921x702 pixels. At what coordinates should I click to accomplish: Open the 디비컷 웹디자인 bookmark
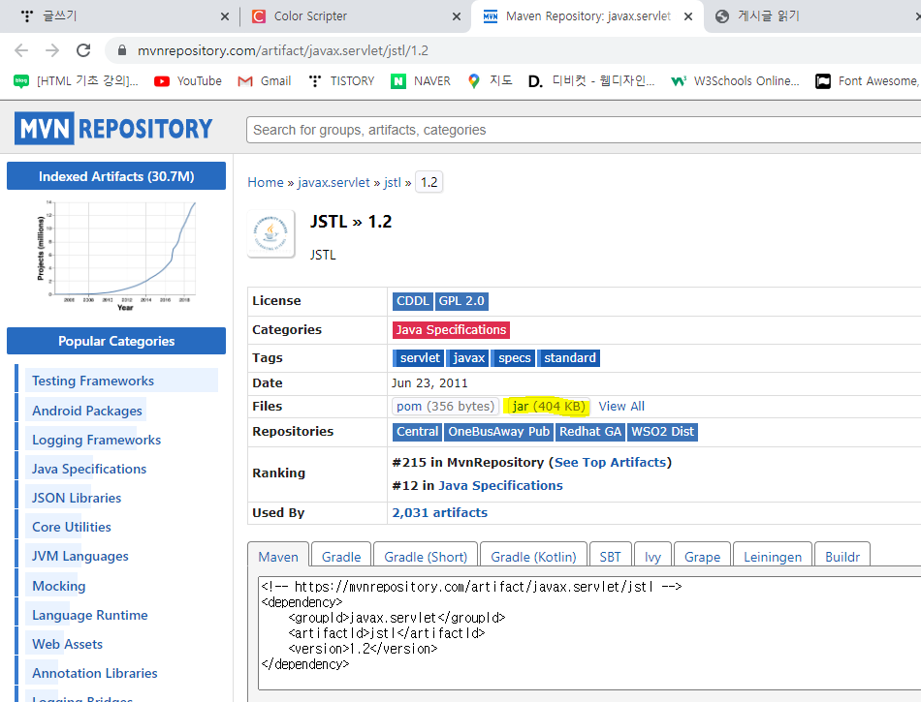click(x=591, y=81)
